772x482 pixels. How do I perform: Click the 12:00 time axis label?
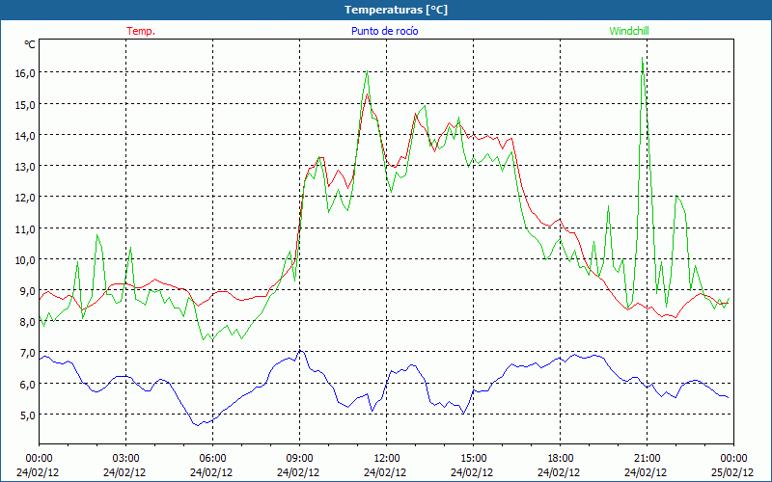[387, 459]
